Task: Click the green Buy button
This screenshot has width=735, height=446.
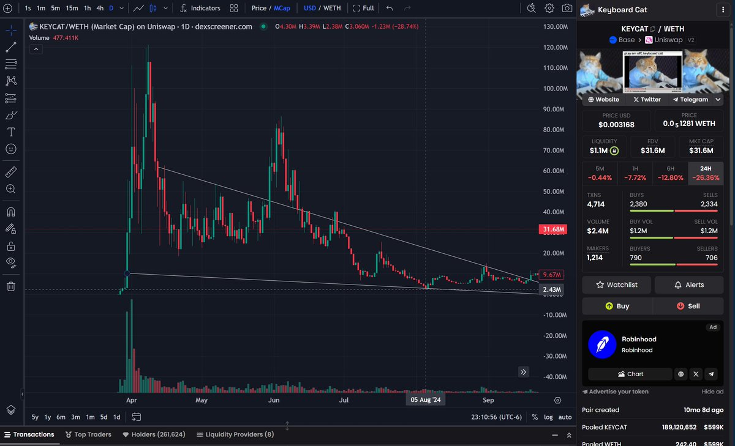Action: click(x=617, y=306)
